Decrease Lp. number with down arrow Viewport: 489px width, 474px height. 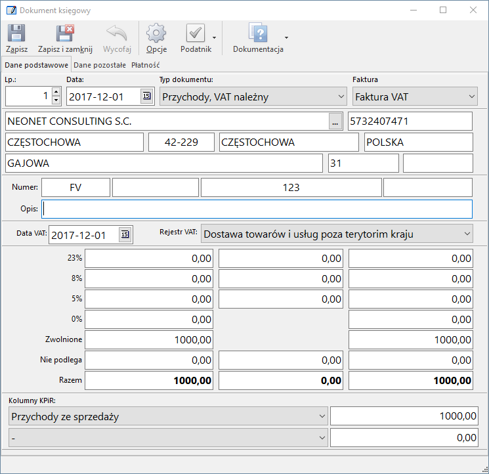coord(56,100)
